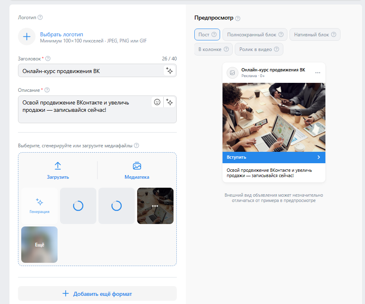Open help tooltip next to Логотип

coord(40,18)
